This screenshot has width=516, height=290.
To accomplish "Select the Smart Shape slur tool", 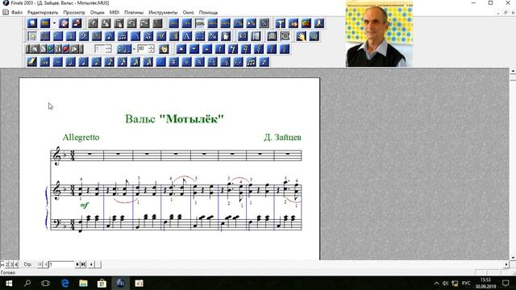I will [135, 35].
